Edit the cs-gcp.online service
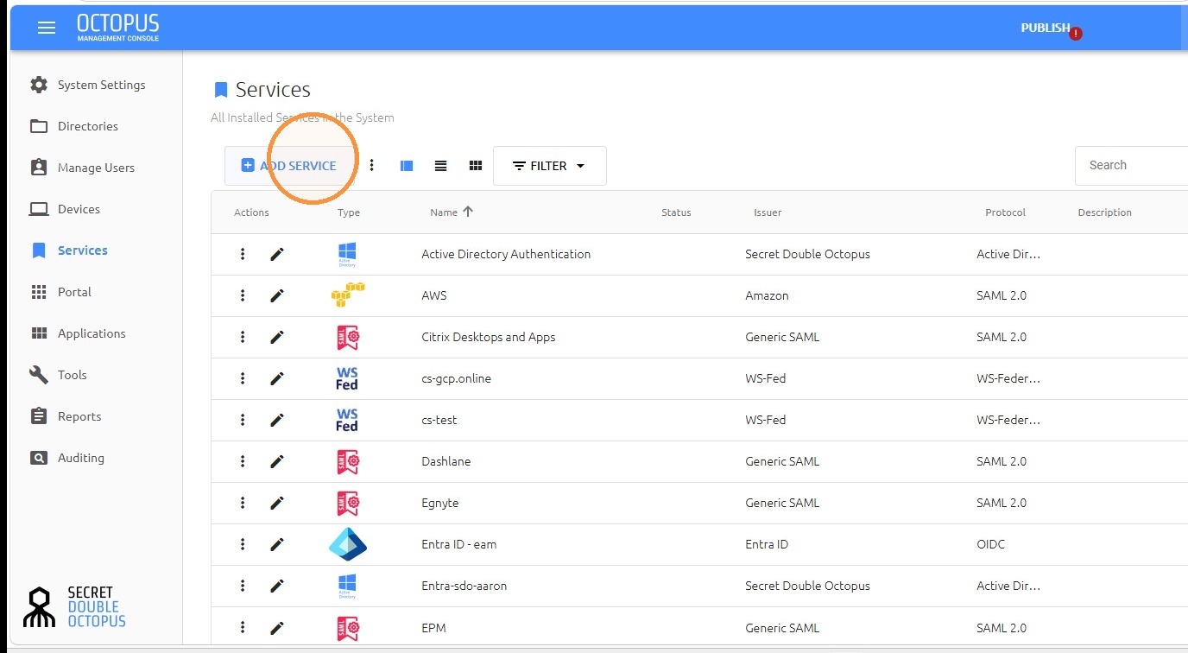The width and height of the screenshot is (1188, 653). pyautogui.click(x=277, y=378)
